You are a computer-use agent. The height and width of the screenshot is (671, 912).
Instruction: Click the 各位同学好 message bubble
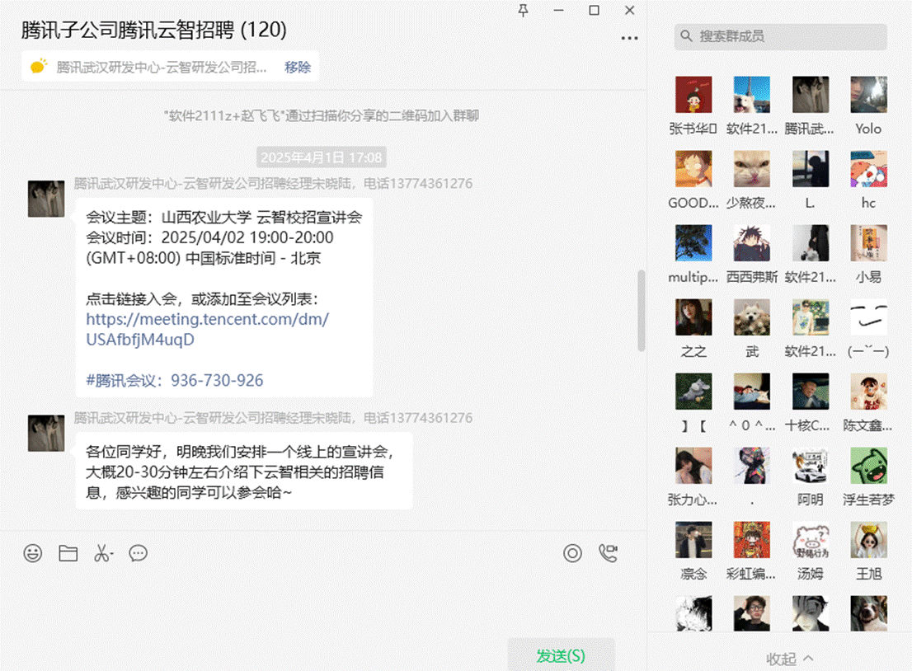[244, 471]
